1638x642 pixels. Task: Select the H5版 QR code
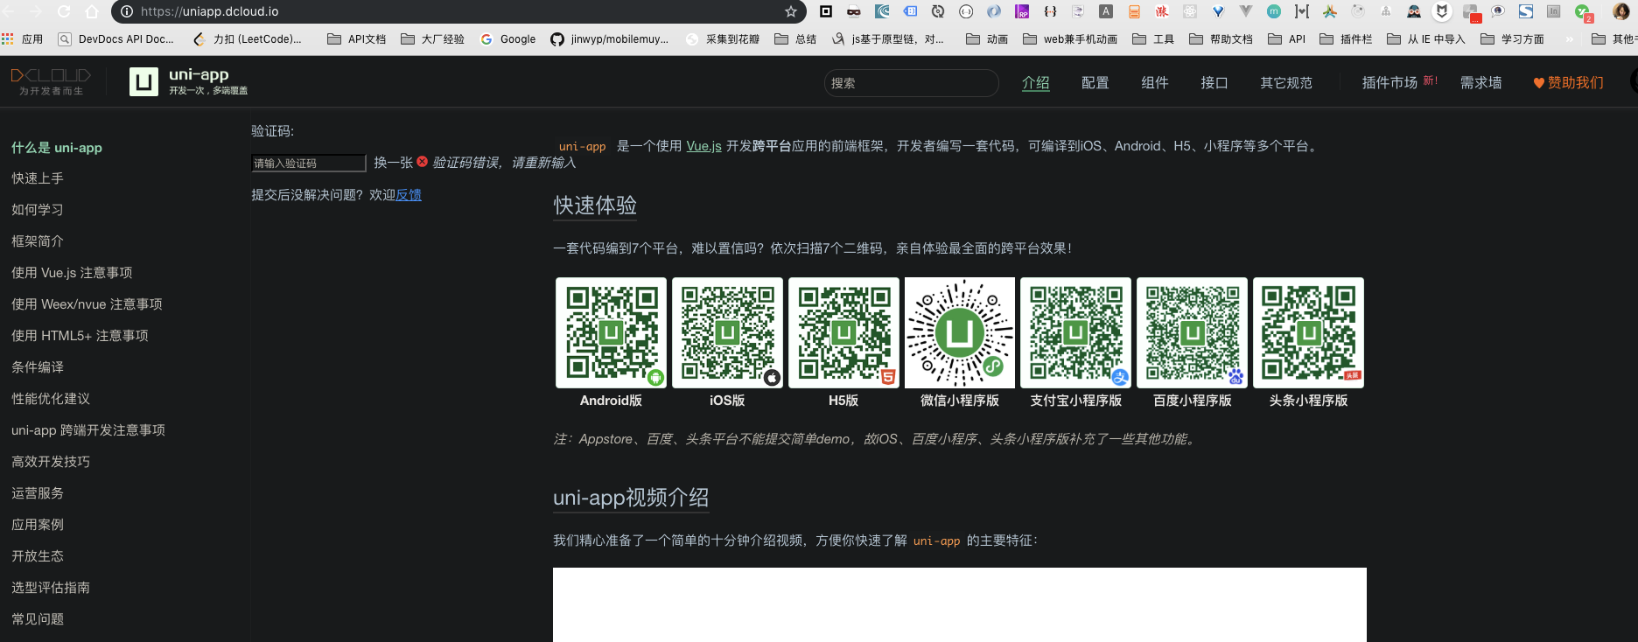click(843, 332)
